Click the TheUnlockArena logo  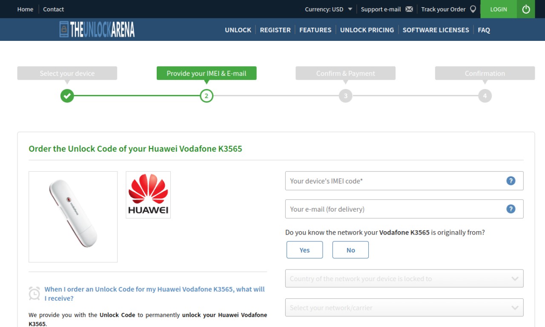pyautogui.click(x=97, y=29)
